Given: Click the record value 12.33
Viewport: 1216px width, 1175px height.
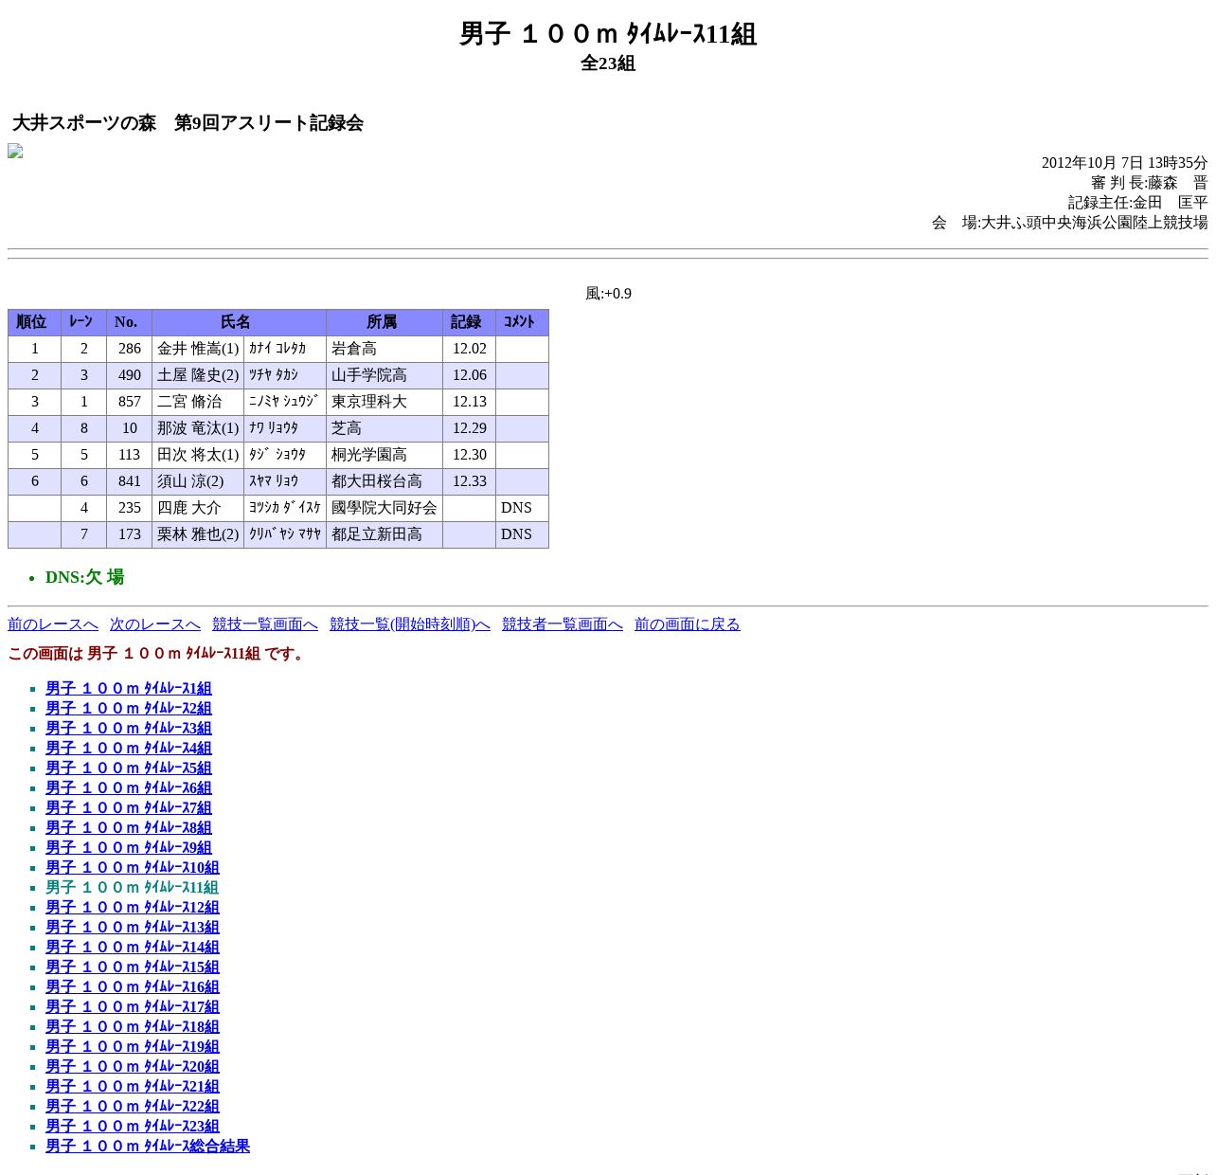Looking at the screenshot, I should click(x=469, y=481).
